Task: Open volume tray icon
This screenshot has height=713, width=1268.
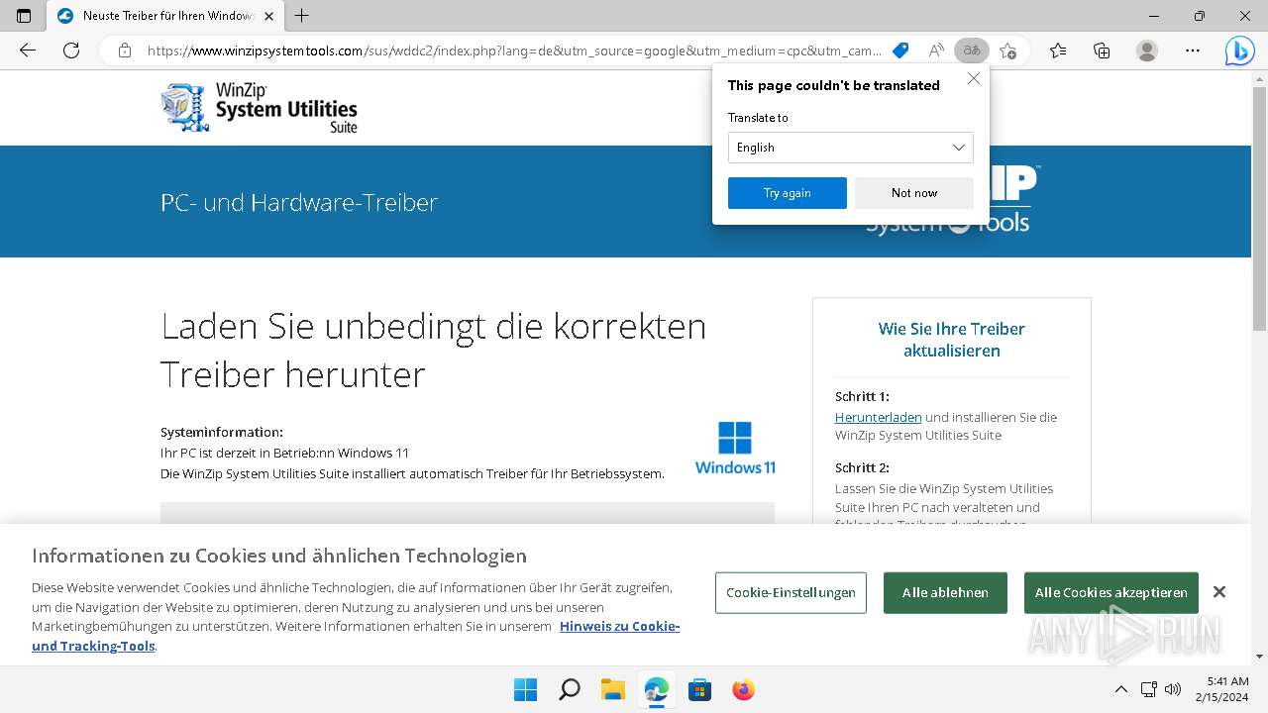Action: click(x=1173, y=689)
